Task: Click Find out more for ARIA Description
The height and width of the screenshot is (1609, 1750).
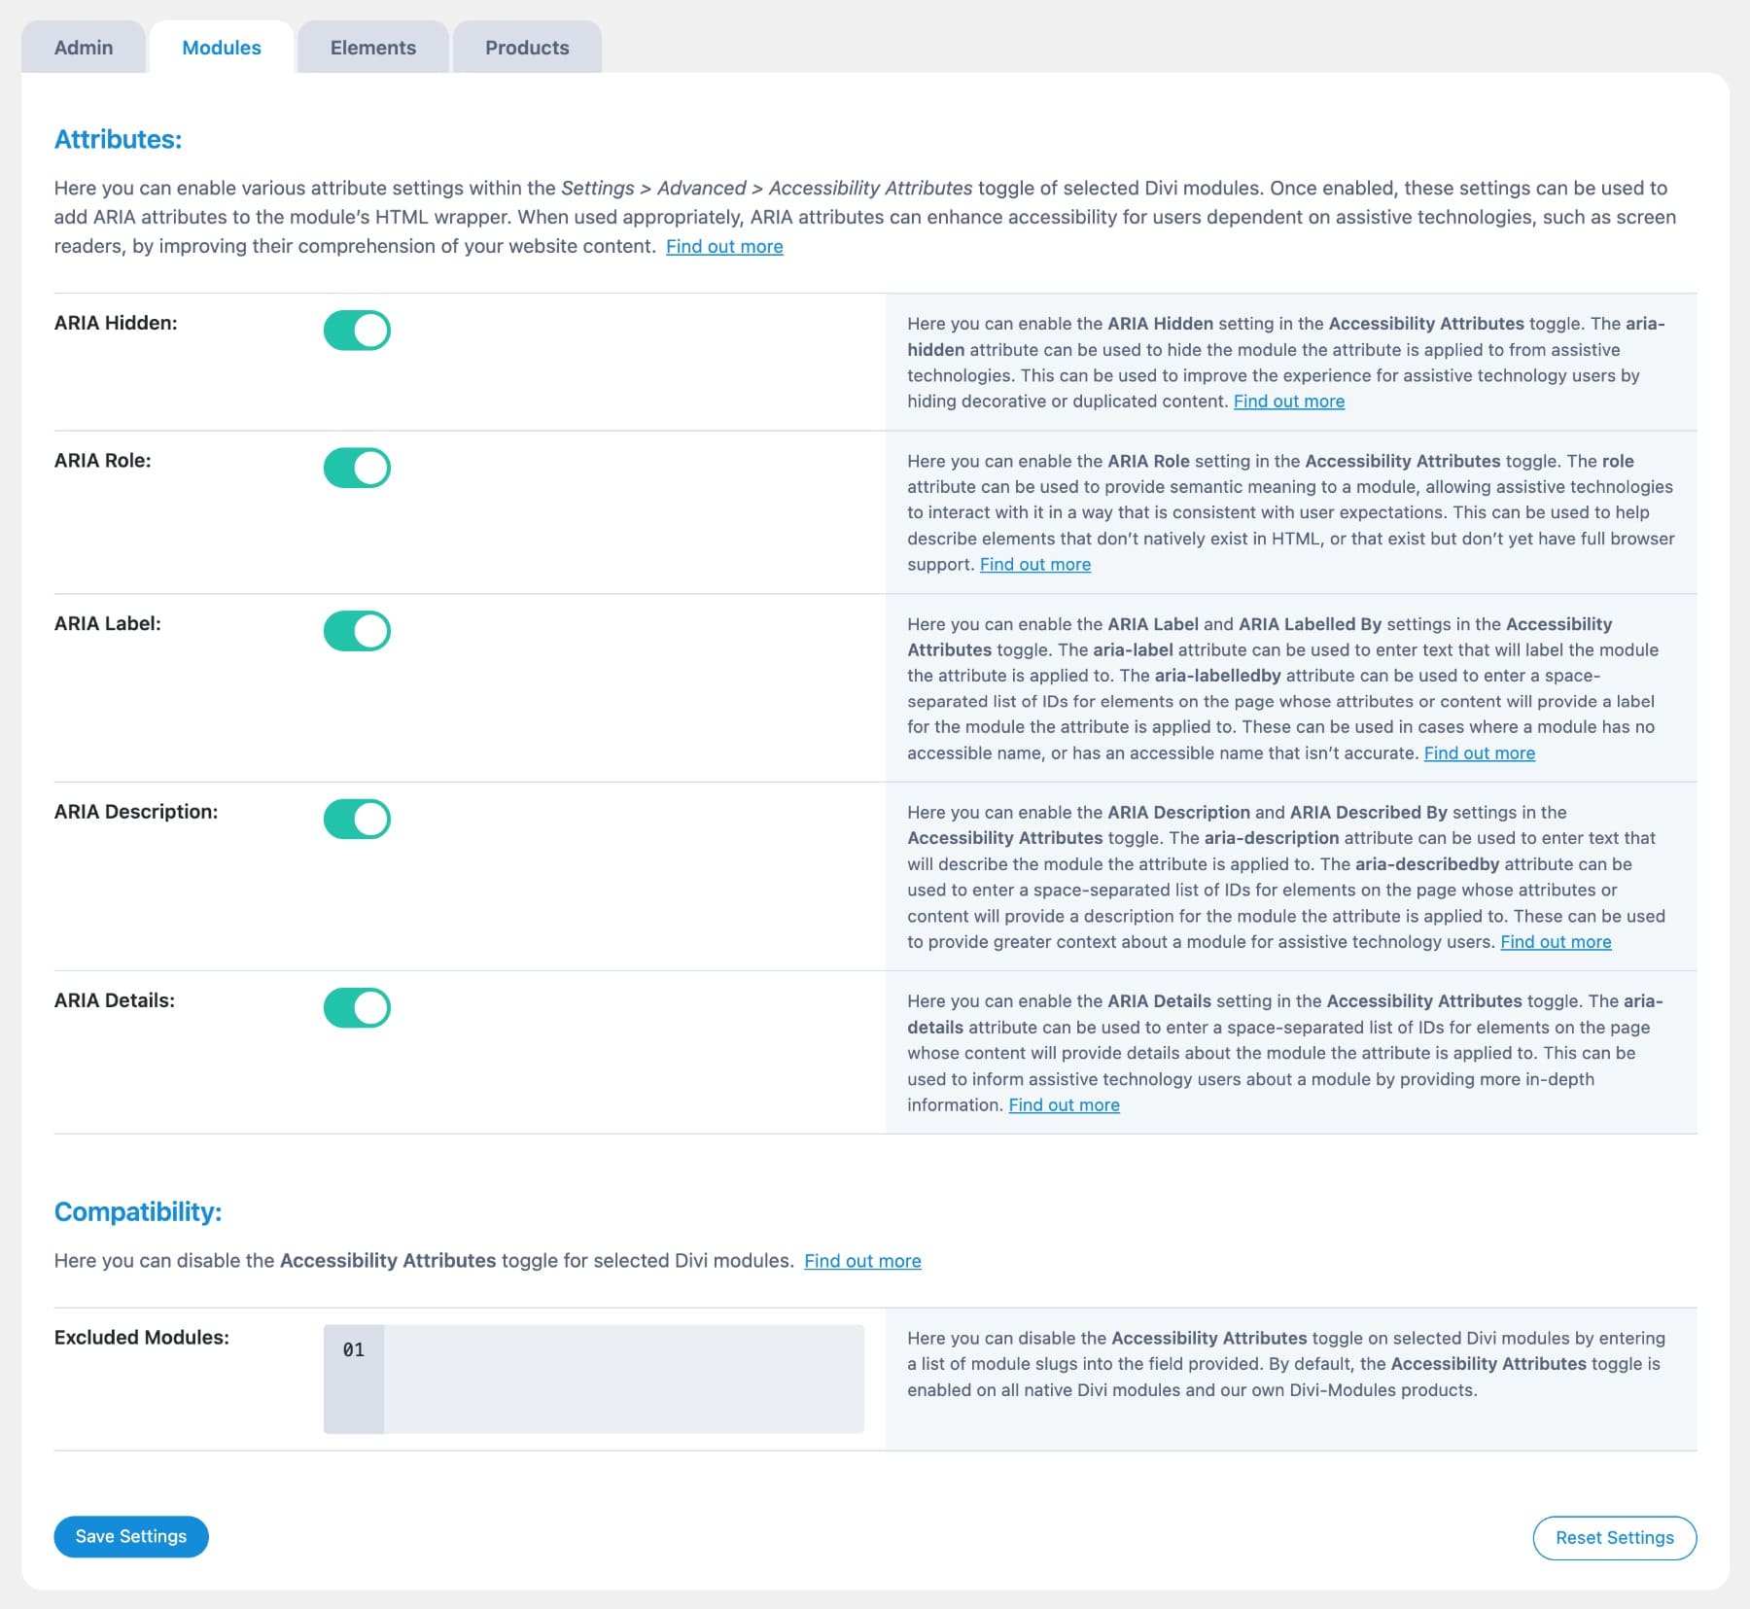Action: click(1555, 941)
